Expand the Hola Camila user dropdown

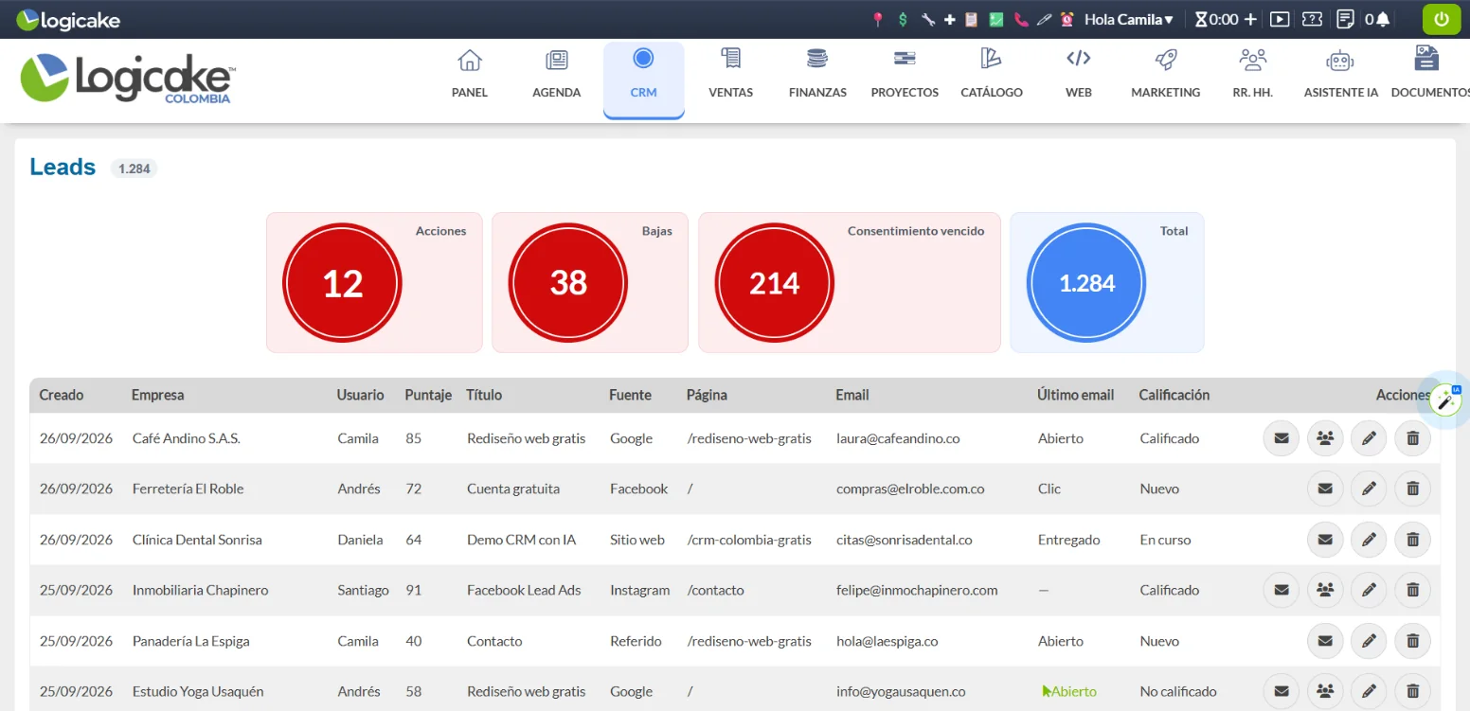pos(1128,19)
